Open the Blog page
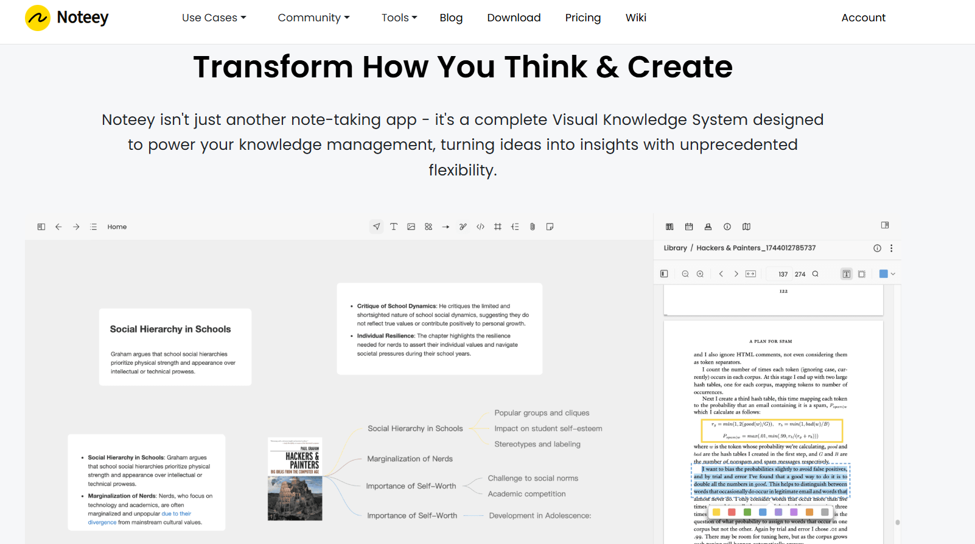975x544 pixels. pos(451,18)
